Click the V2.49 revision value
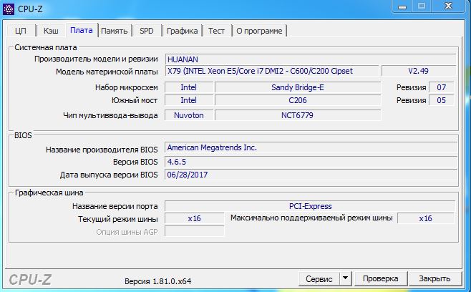Screen dimensions: 471x292 [419, 71]
